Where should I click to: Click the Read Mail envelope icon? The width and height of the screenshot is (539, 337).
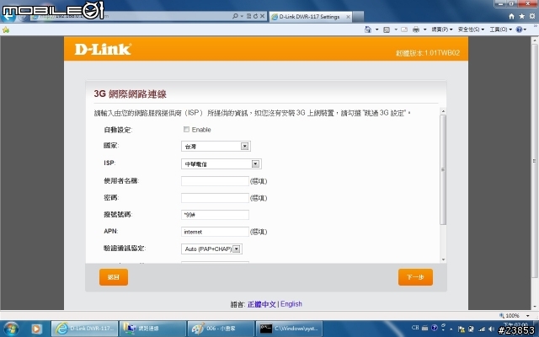click(x=404, y=29)
